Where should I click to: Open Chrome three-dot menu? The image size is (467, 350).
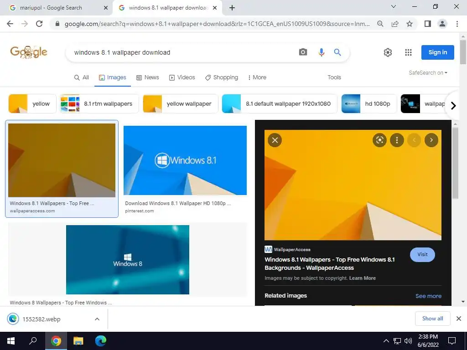click(x=457, y=24)
